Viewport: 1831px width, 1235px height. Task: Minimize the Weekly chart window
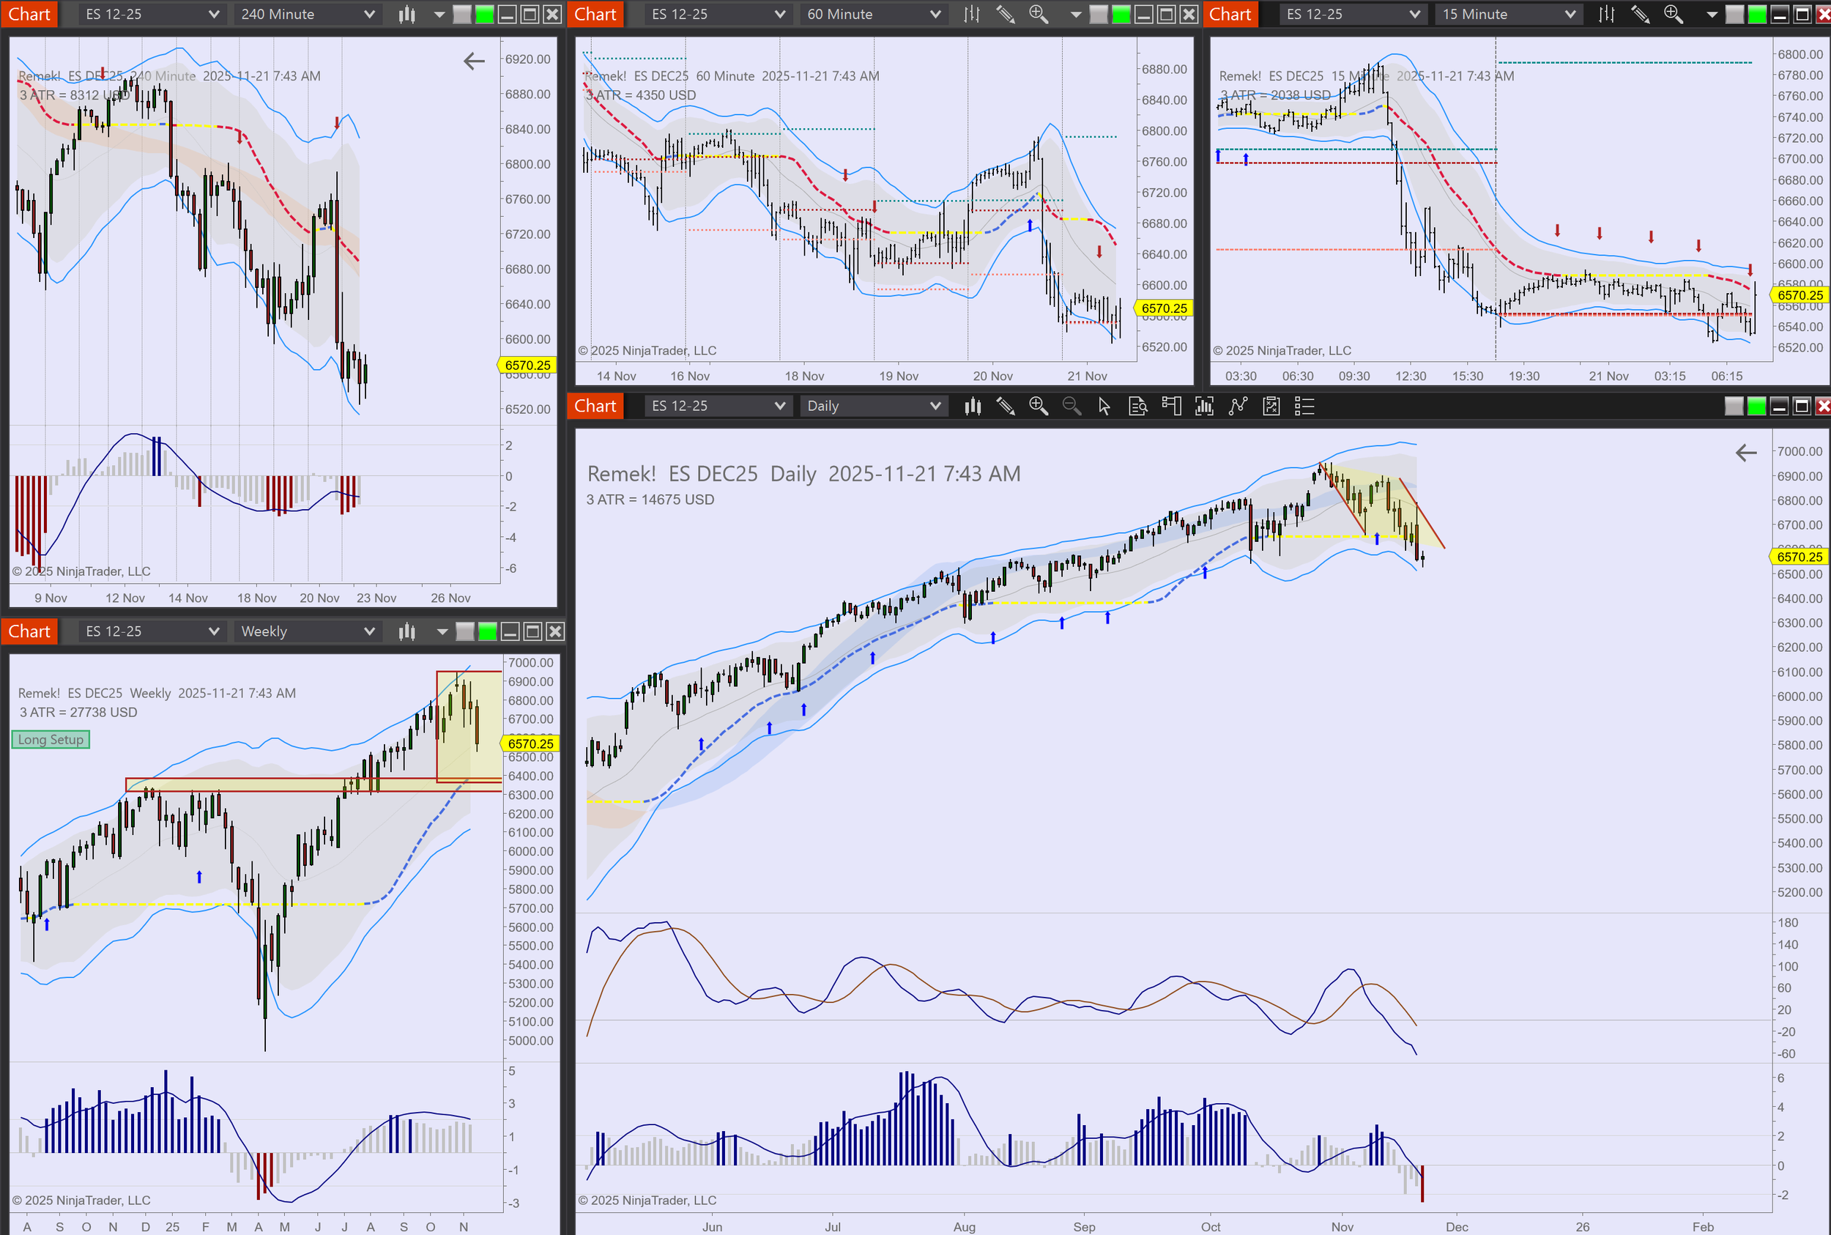click(x=510, y=631)
